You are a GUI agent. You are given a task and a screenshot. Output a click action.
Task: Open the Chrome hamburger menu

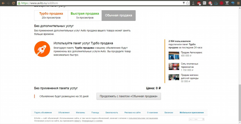pos(238,3)
